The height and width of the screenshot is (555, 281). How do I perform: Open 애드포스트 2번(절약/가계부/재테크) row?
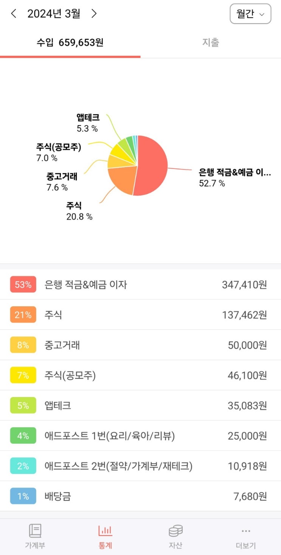click(140, 466)
